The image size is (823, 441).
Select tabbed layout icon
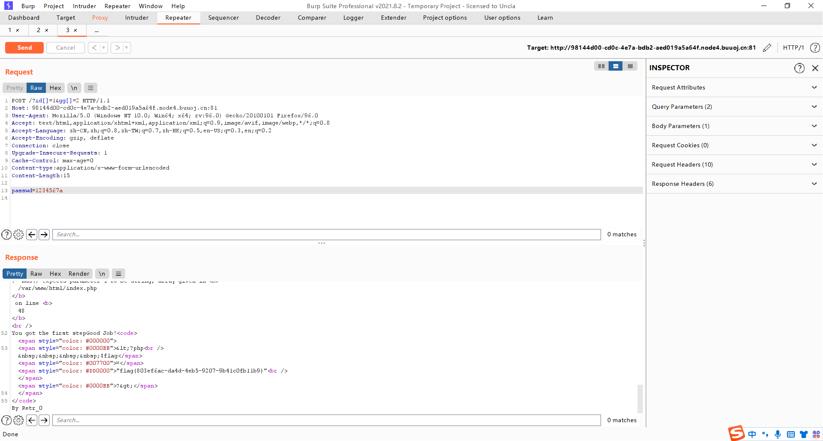(630, 66)
